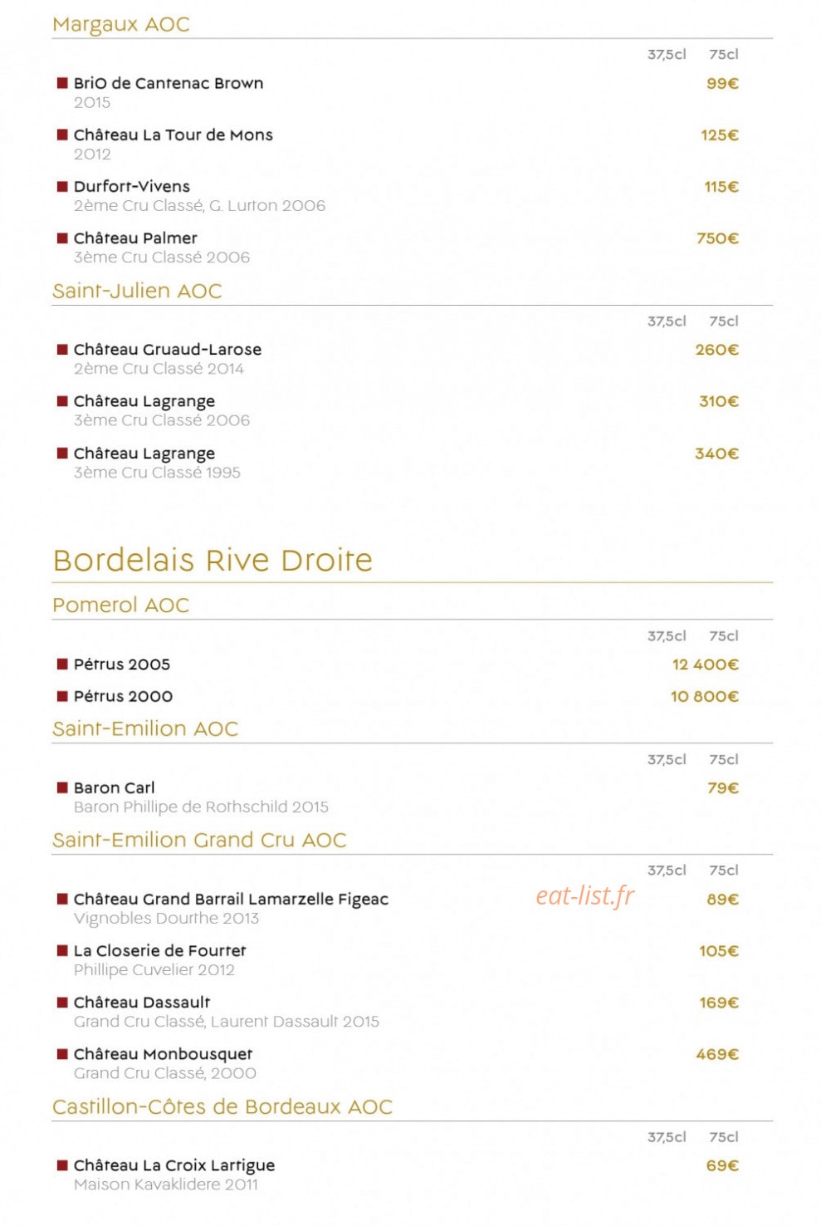Click the red square next to Château Palmer
Viewport: 821px width, 1226px height.
tap(62, 238)
